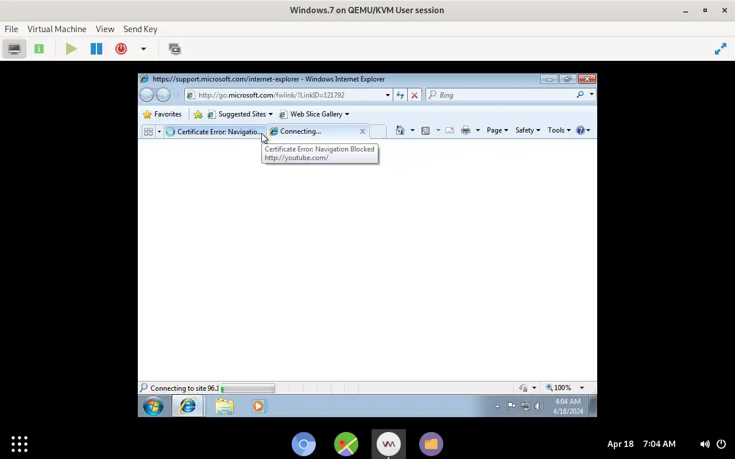The width and height of the screenshot is (735, 459).
Task: Go back with the IE Back button
Action: pos(147,95)
